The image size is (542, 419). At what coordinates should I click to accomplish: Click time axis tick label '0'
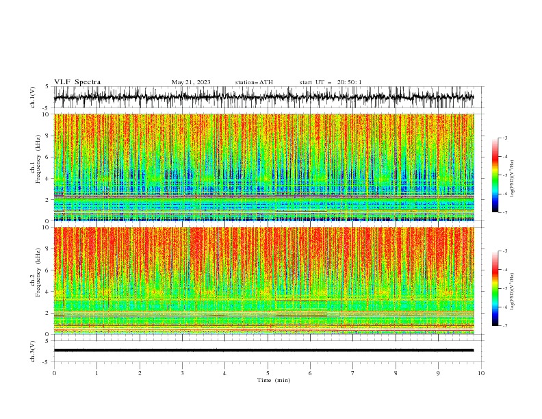click(54, 373)
